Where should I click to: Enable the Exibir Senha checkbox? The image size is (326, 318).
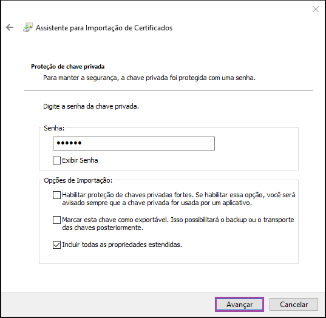pyautogui.click(x=56, y=160)
